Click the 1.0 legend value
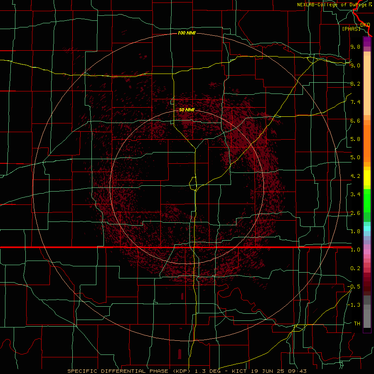 355,250
